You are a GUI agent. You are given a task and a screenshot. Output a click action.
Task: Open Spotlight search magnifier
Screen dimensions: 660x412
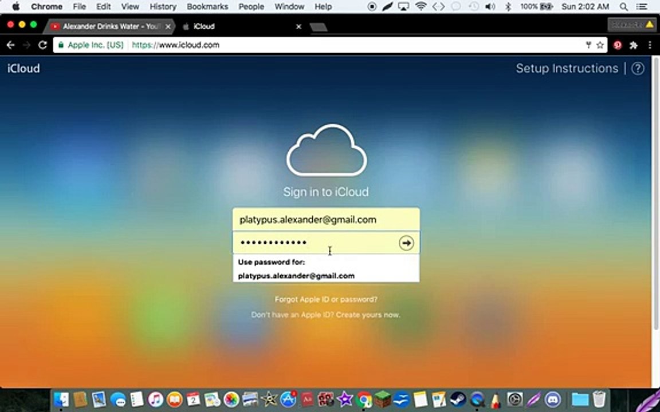pos(624,6)
